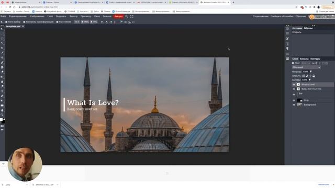Select the Dodge tool
The height and width of the screenshot is (188, 335).
(2, 86)
